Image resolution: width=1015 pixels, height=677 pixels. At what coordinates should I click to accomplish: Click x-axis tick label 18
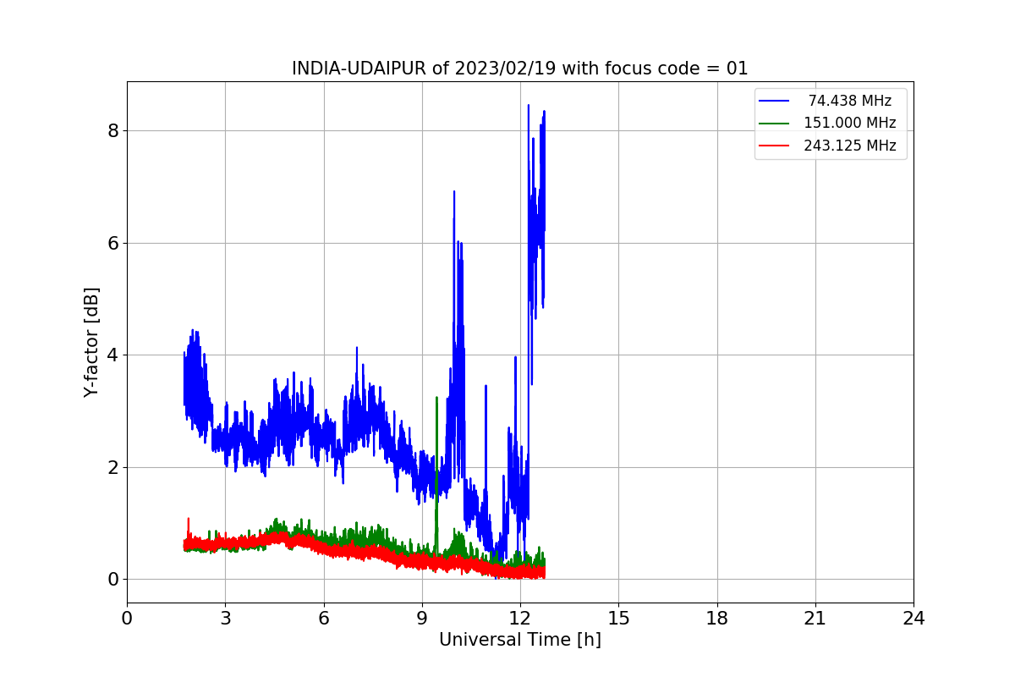click(x=716, y=619)
